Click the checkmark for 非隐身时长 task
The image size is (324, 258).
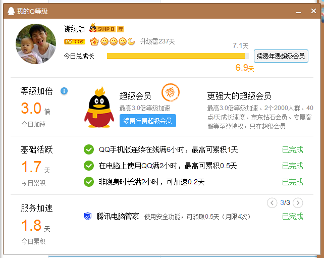(x=89, y=182)
